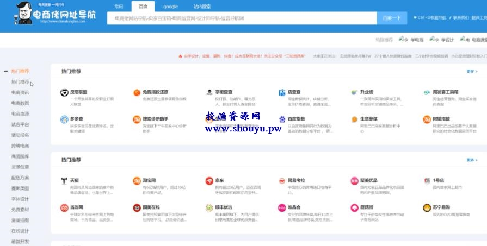Click 更多 above the 反恶联盟 row

[472, 71]
